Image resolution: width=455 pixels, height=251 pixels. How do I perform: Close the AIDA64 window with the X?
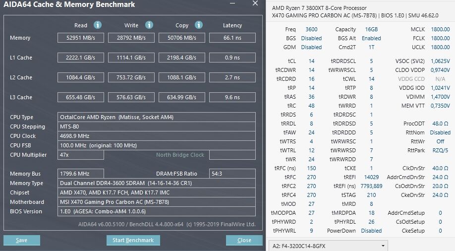[255, 3]
